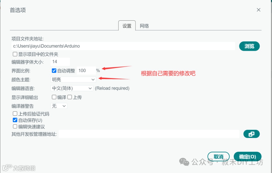This screenshot has height=173, width=272.
Task: Disable the 自动保存(U) checkbox
Action: 15,120
